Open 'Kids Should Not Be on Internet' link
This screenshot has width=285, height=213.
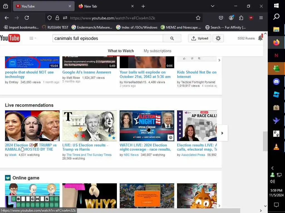point(197,74)
